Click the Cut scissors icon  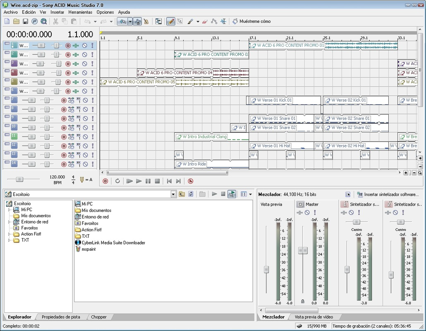coord(56,21)
